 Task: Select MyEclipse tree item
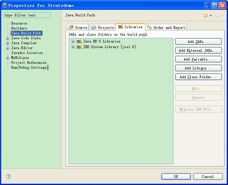(20, 58)
